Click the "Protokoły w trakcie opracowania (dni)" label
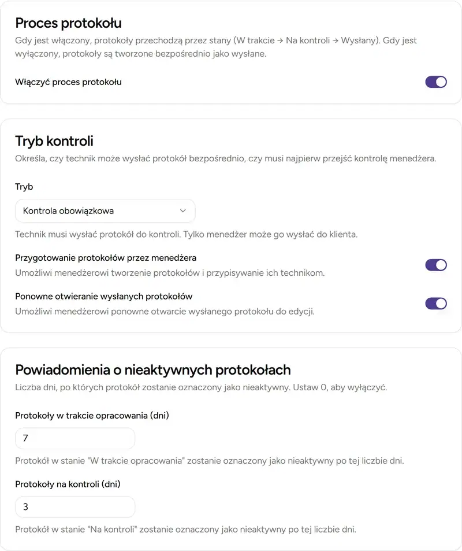This screenshot has width=462, height=551. [91, 415]
